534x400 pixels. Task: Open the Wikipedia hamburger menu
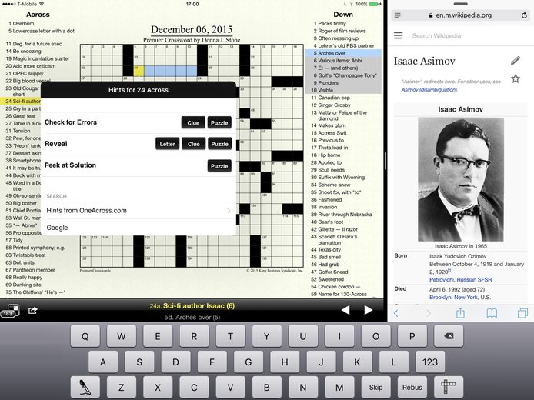click(398, 35)
